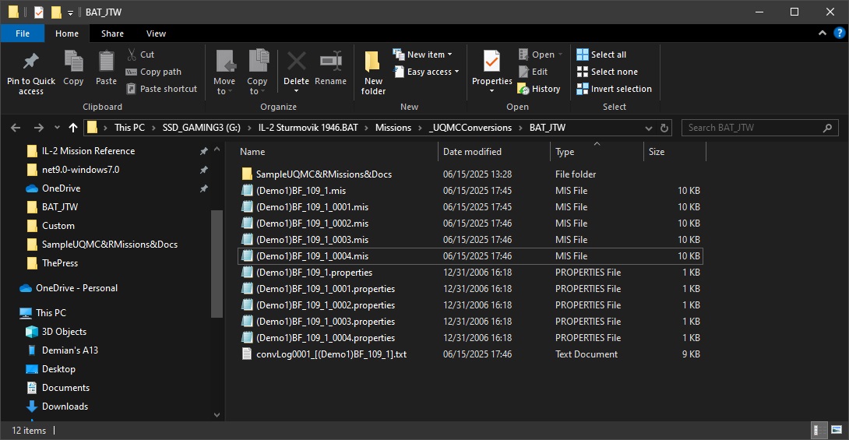Select (Demo1)BF_109_1_0003.properties file
849x440 pixels.
pyautogui.click(x=470, y=322)
